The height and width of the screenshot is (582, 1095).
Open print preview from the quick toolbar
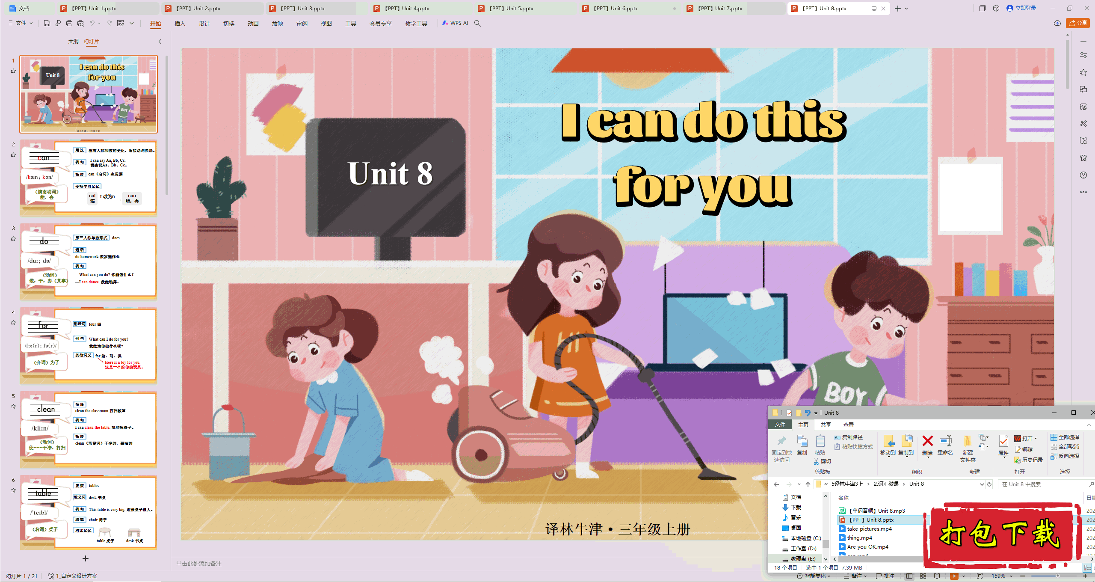click(x=80, y=23)
